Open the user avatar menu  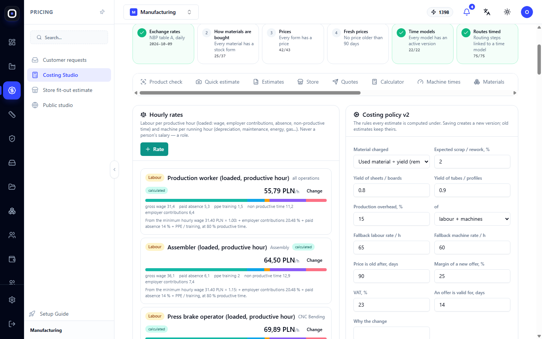527,12
